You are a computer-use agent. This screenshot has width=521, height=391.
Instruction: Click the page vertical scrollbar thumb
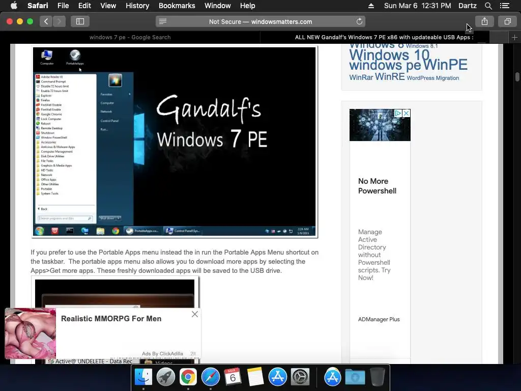pos(517,76)
